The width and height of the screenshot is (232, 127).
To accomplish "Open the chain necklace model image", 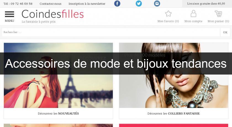I will point(173,75).
